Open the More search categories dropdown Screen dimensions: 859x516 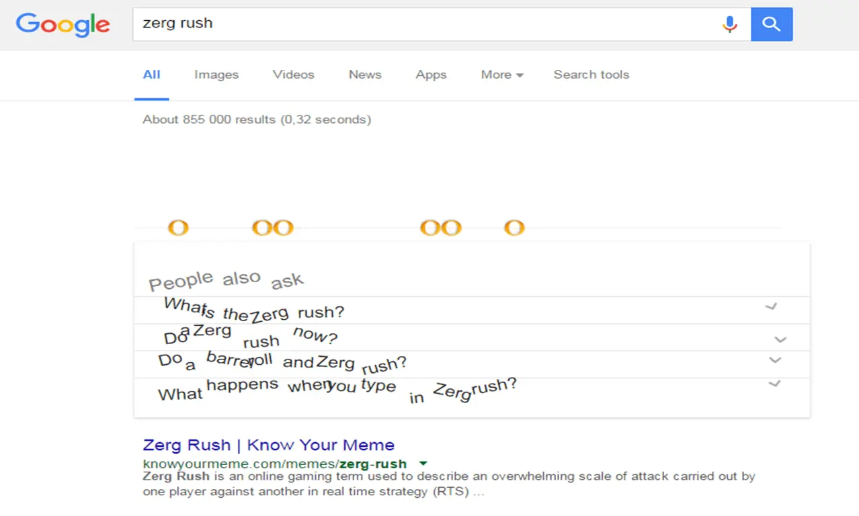point(501,75)
